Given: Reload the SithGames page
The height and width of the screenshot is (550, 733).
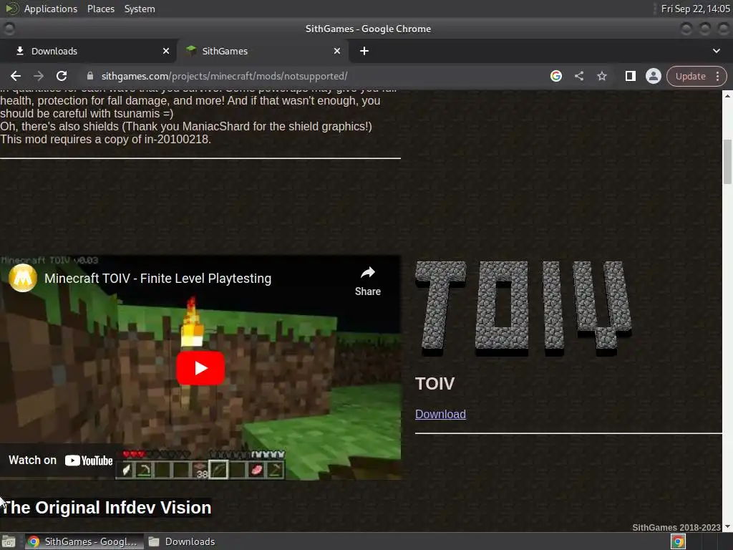Looking at the screenshot, I should click(62, 76).
